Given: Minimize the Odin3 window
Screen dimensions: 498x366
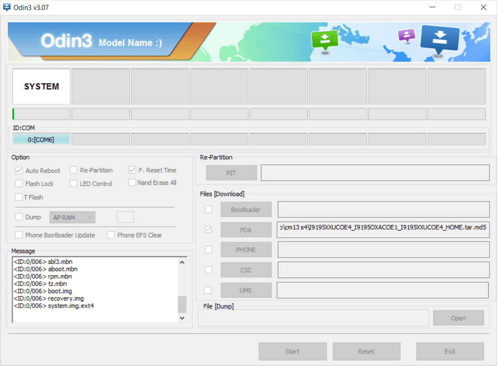Looking at the screenshot, I should tap(432, 7).
